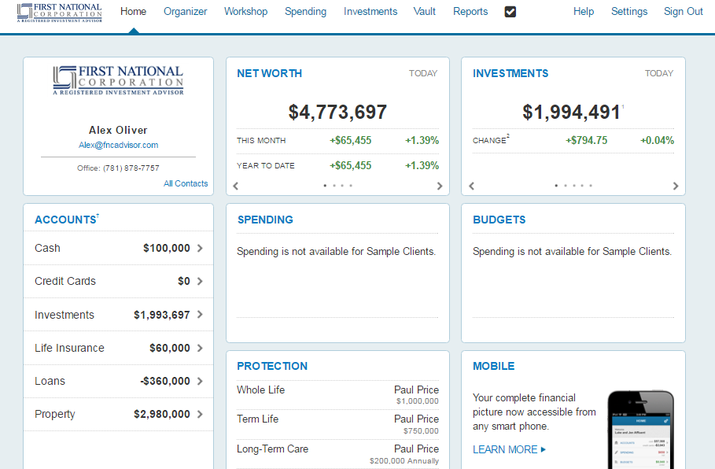This screenshot has height=469, width=715.
Task: Click the THIS MONTH label
Action: (x=261, y=141)
